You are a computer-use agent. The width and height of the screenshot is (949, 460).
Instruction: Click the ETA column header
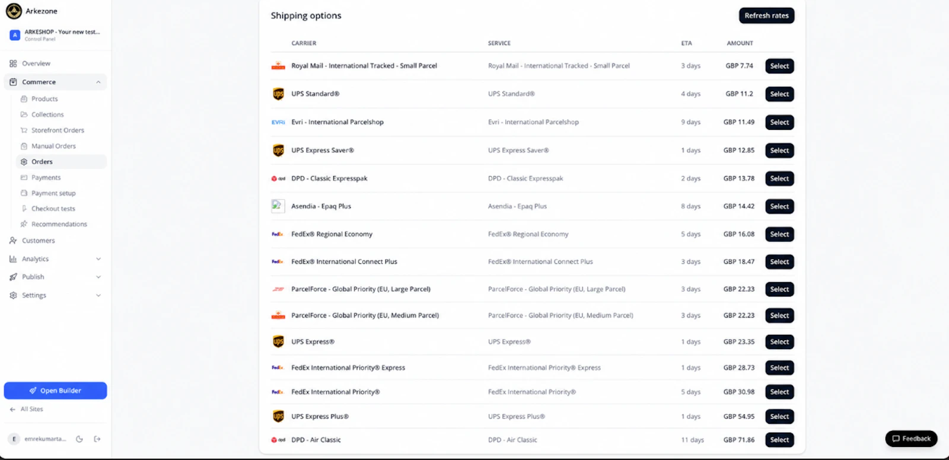point(686,43)
